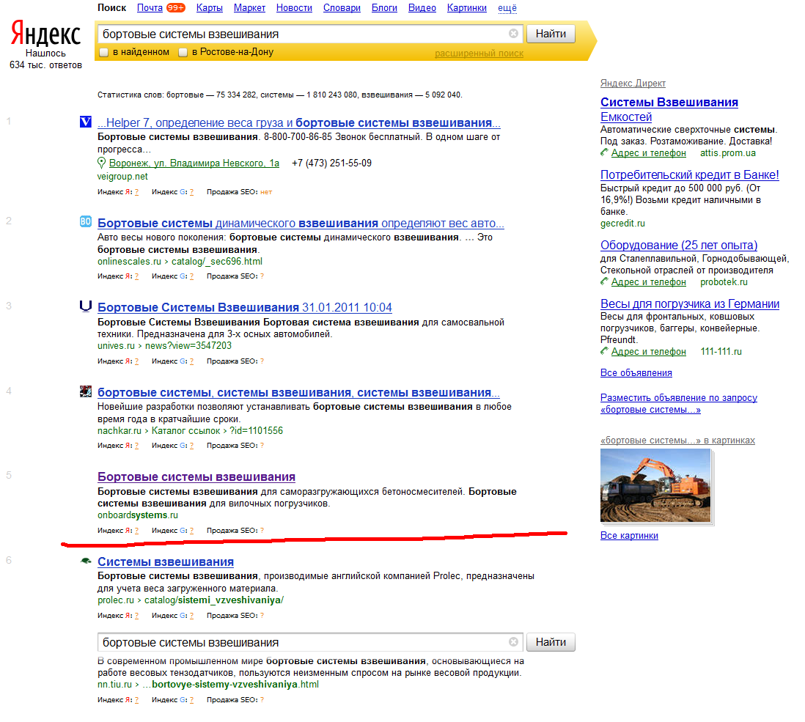Open the 'Системы Взвешивания Емкостей' ad
Screen dimensions: 805x722
coord(669,109)
